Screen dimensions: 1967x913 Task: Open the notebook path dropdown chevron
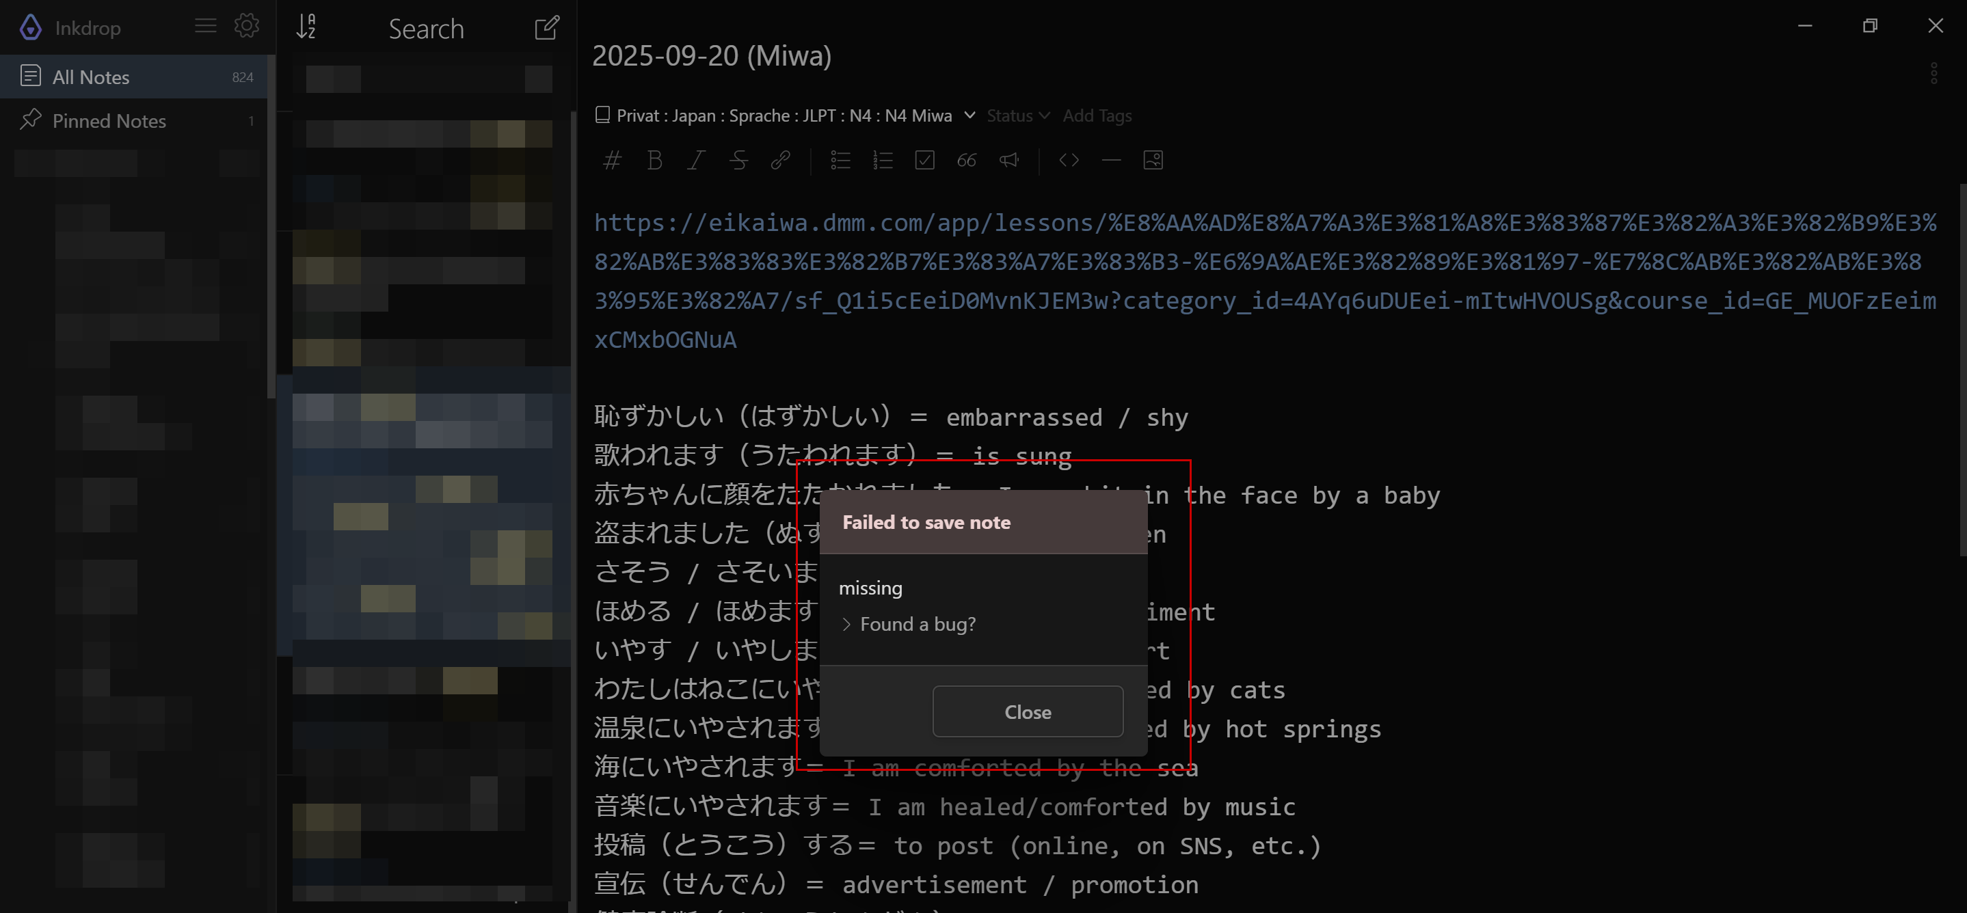click(969, 115)
